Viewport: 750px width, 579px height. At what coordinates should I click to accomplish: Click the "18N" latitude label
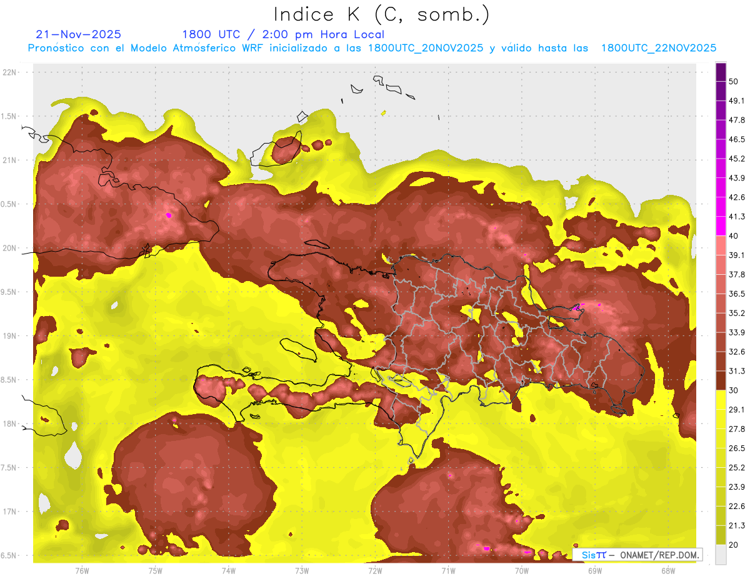11,423
